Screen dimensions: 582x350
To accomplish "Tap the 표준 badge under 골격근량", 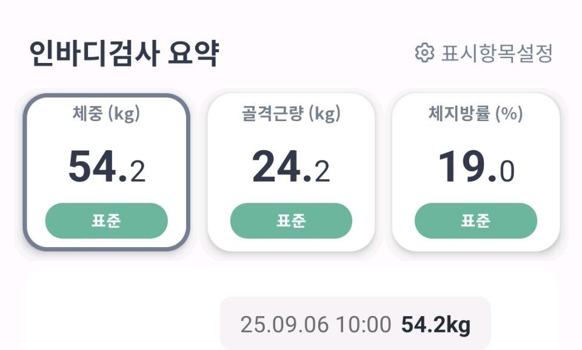I will [291, 220].
